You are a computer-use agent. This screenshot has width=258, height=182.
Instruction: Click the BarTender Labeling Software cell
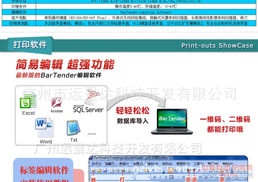click(x=146, y=12)
